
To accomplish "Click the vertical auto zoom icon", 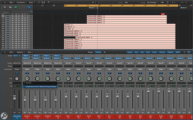I will [x=168, y=2].
